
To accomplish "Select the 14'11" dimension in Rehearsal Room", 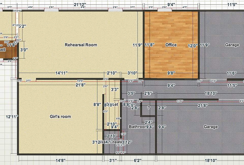I will 62,73.
